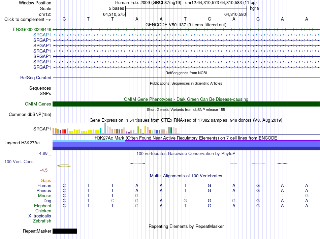320x239 pixels.
Task: Open 'Multiz Alignments of 100 Vertebrates' title
Action: point(186,176)
